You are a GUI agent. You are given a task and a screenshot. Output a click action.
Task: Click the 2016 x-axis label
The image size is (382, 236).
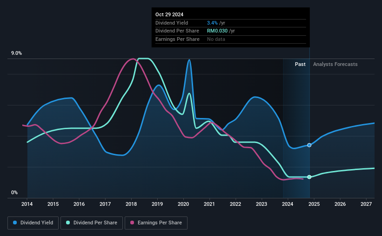(x=79, y=204)
